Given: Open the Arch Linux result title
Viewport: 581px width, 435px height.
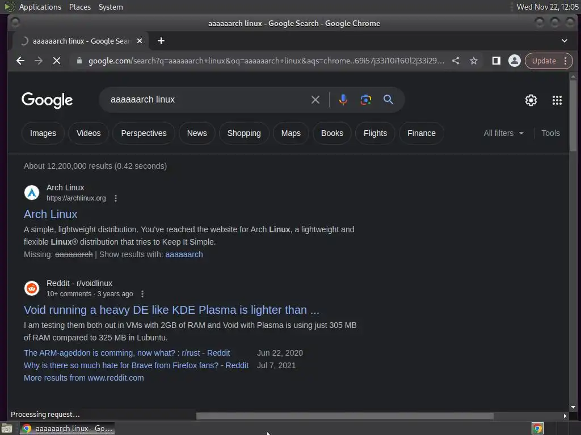Looking at the screenshot, I should [50, 214].
